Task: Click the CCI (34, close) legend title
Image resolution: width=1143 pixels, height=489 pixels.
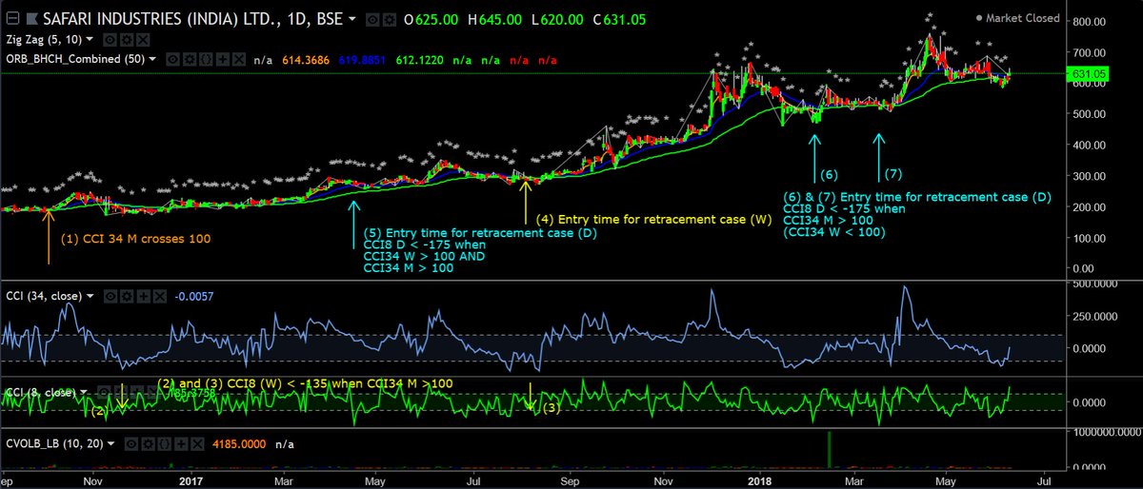Action: point(44,297)
